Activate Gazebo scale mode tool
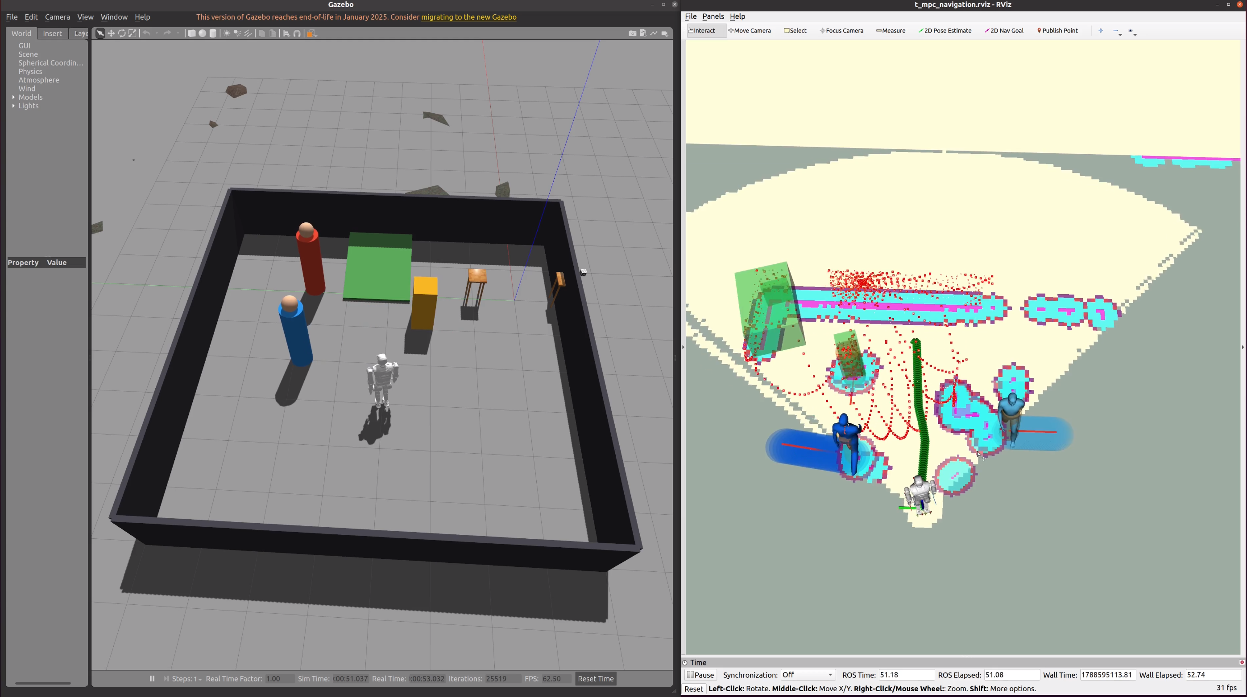 pyautogui.click(x=133, y=33)
